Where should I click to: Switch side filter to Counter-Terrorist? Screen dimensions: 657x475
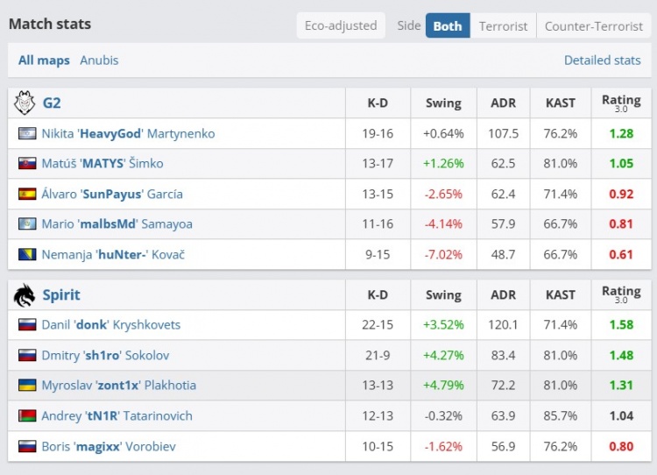(x=593, y=25)
